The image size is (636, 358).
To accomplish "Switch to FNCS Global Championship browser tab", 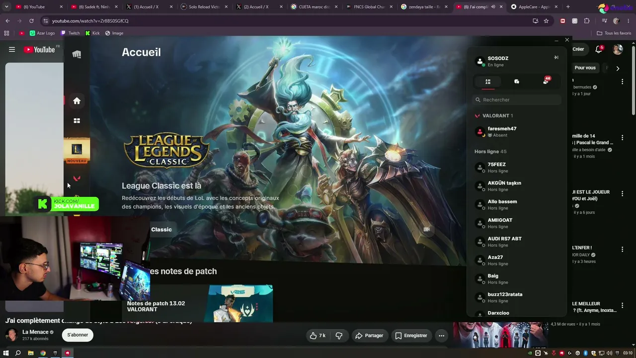I will click(x=369, y=7).
